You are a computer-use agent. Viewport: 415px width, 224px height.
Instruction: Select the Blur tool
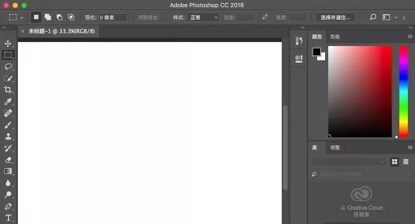pos(8,183)
